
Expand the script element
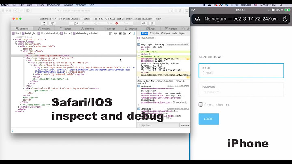[19, 107]
